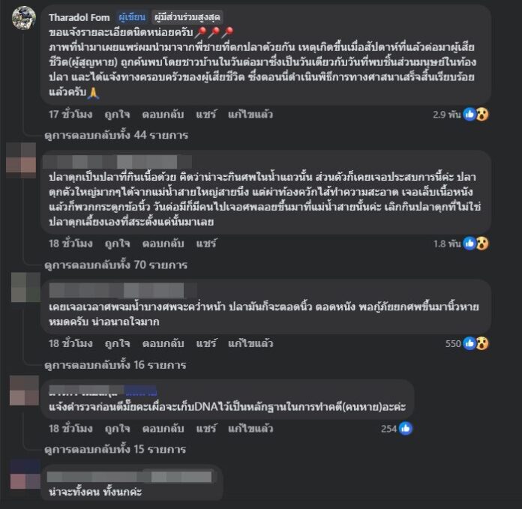Open the 17 ชั่วโมง timestamp link
This screenshot has height=509, width=522.
pos(70,115)
